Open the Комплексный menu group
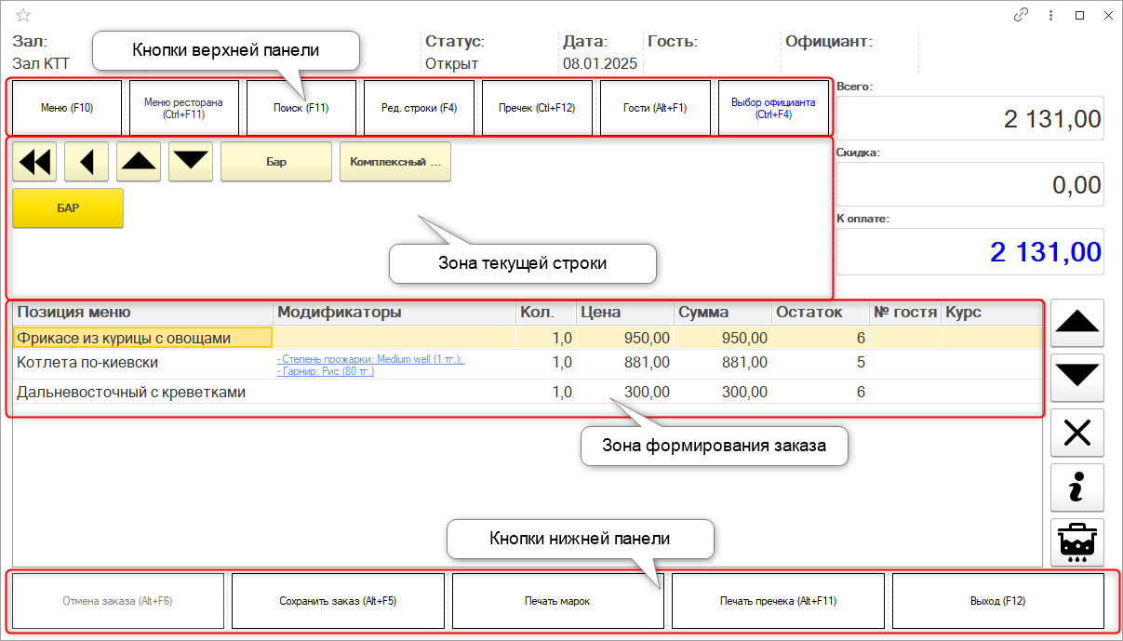The width and height of the screenshot is (1123, 641). (394, 162)
